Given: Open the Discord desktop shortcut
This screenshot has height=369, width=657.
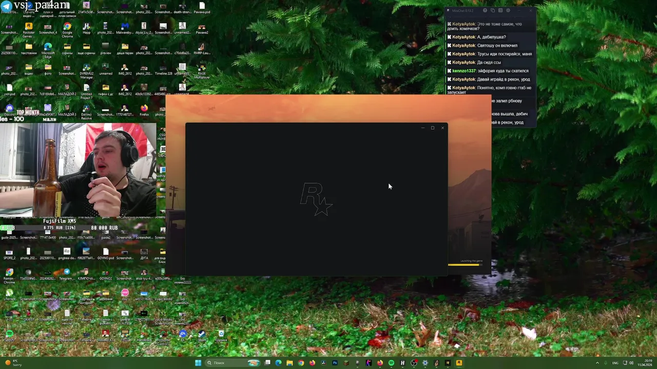Looking at the screenshot, I should [x=9, y=111].
